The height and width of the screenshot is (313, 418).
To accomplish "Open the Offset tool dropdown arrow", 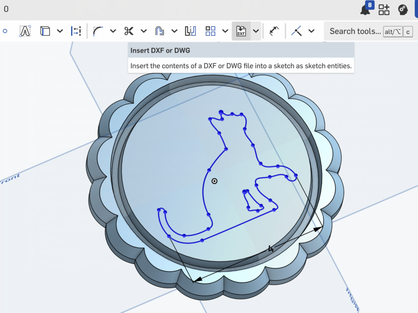I will [x=174, y=31].
